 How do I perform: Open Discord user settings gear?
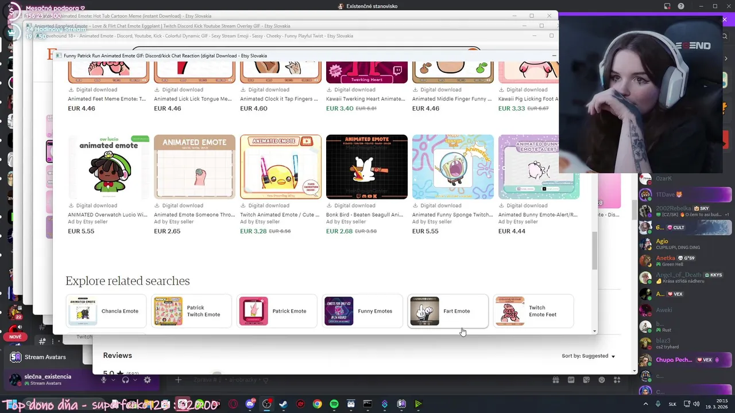click(x=147, y=380)
